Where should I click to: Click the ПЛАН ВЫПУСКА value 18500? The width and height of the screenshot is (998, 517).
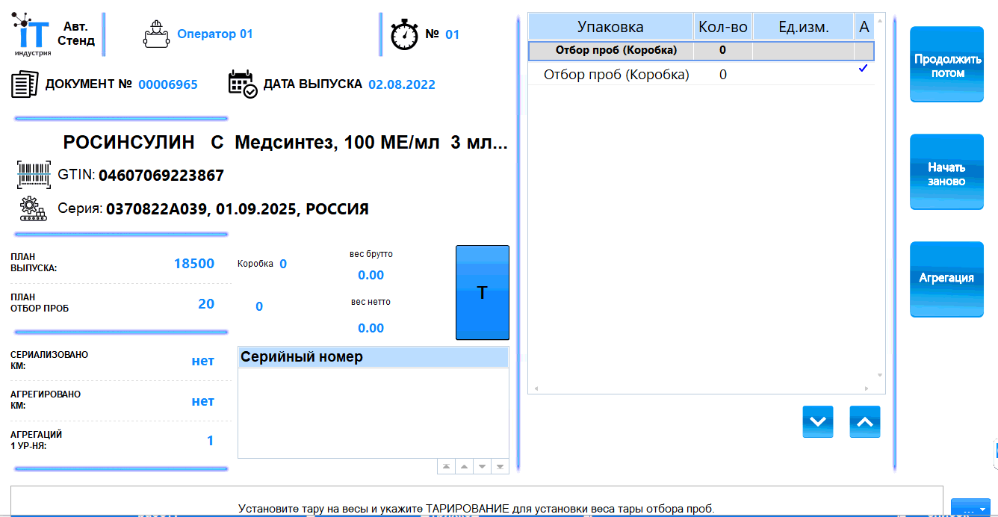point(194,264)
